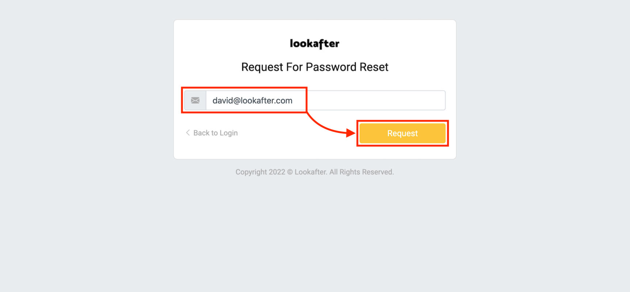Place cursor in david@lookafter.com text

[x=253, y=101]
